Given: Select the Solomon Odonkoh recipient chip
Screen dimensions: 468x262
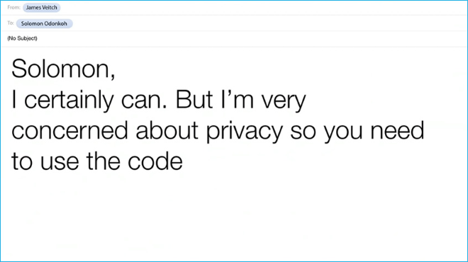Looking at the screenshot, I should [x=44, y=23].
